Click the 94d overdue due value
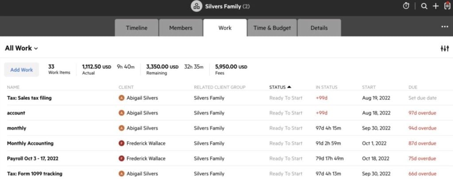Screen dimensions: 453x179 422,128
